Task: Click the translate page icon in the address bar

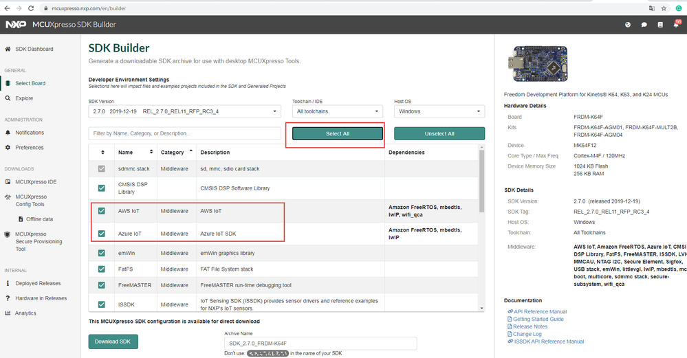Action: [x=652, y=8]
